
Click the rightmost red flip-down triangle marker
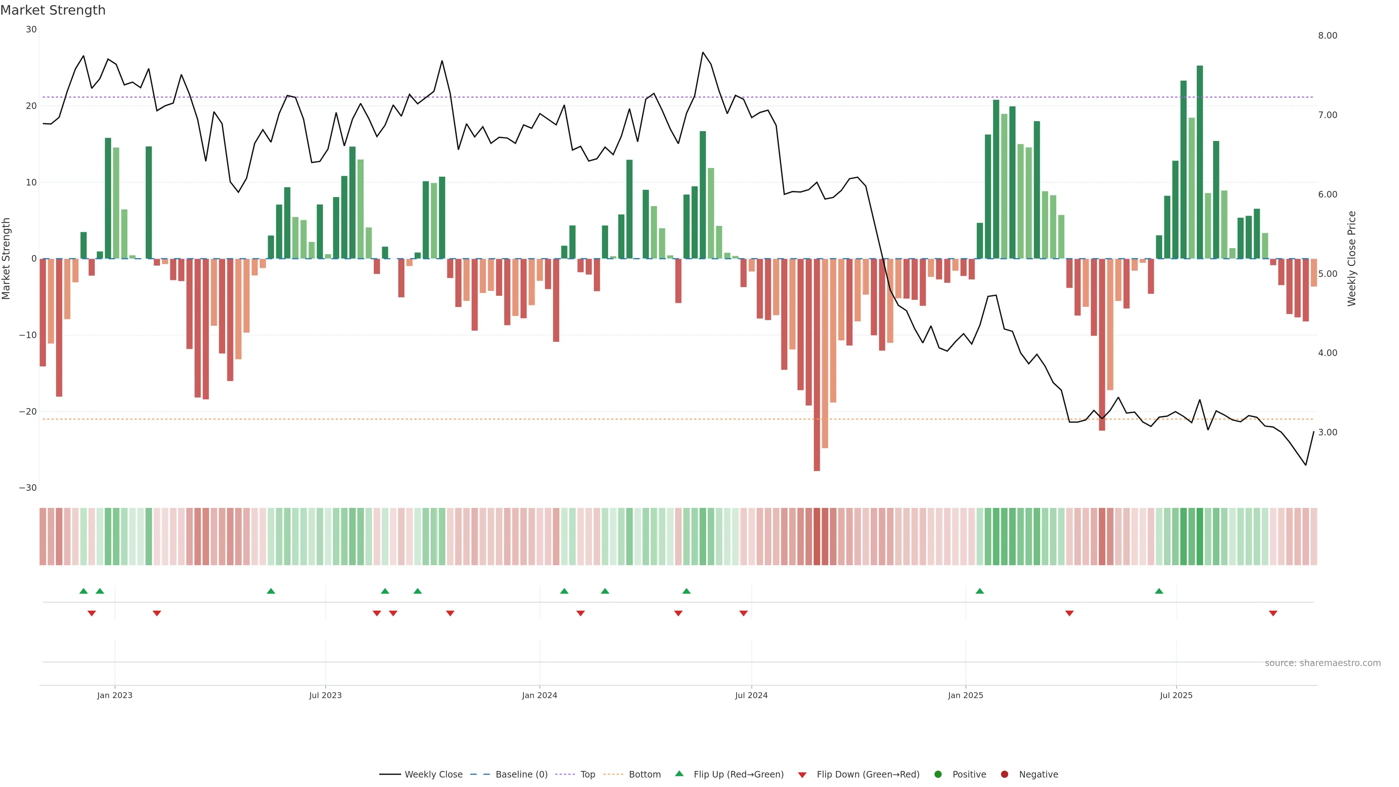1273,613
